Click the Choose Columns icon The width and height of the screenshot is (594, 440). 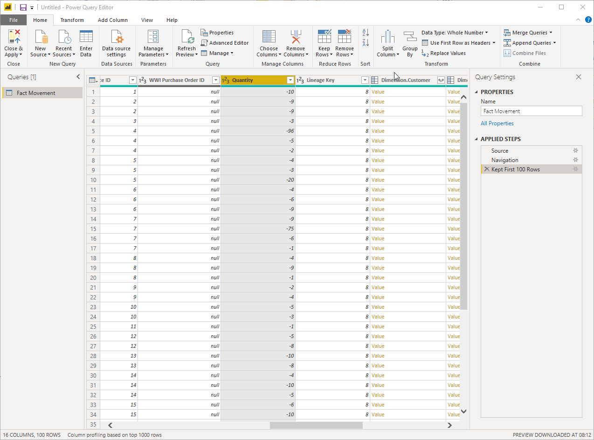pos(269,43)
